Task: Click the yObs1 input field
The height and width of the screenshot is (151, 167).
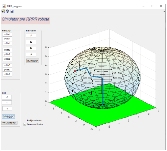Action: [x=7, y=39]
